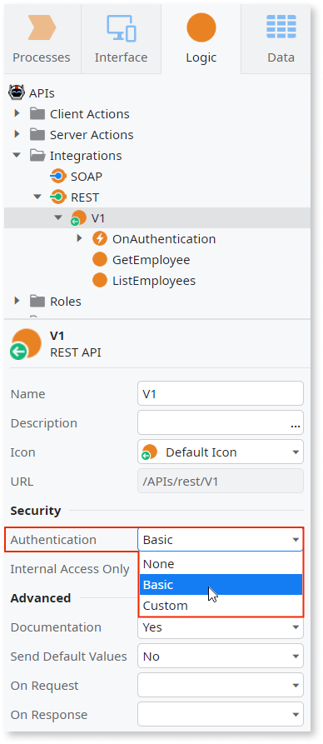Click the Roles folder icon
The height and width of the screenshot is (744, 323).
[37, 302]
